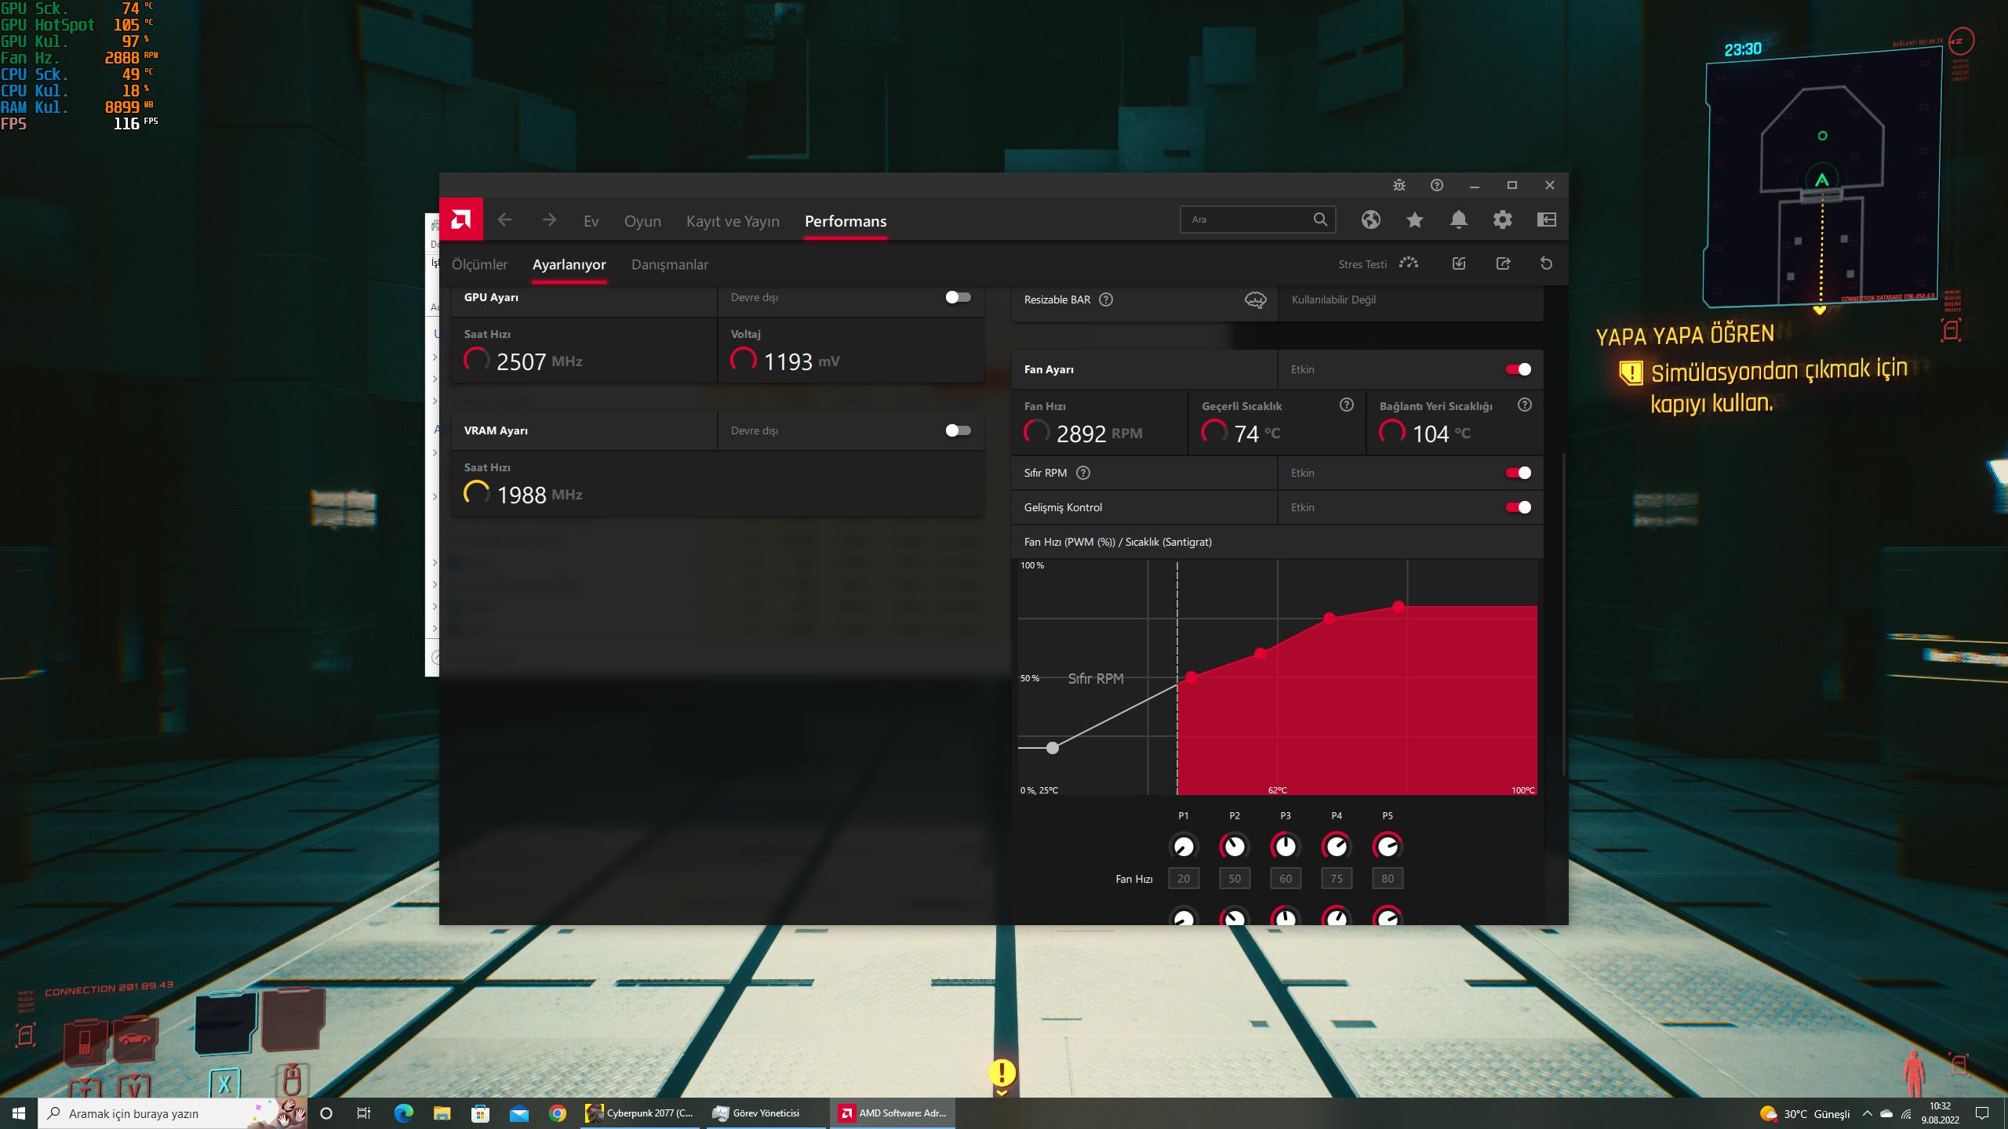Open Windows system tray hidden icons chevron
Image resolution: width=2008 pixels, height=1129 pixels.
click(x=1867, y=1113)
